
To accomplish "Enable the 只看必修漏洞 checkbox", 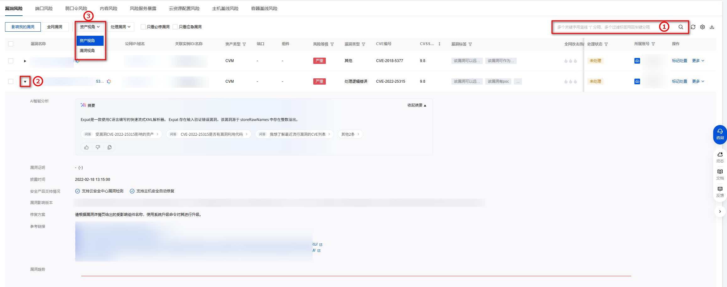I will [x=143, y=27].
